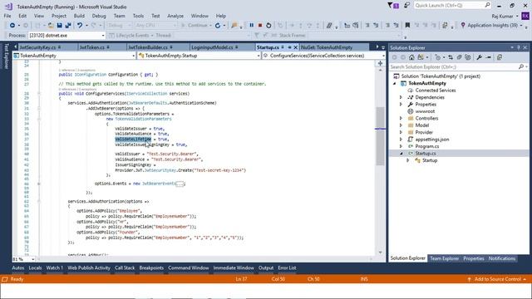The height and width of the screenshot is (299, 532).
Task: Expand the appsettings.json node
Action: [x=401, y=140]
